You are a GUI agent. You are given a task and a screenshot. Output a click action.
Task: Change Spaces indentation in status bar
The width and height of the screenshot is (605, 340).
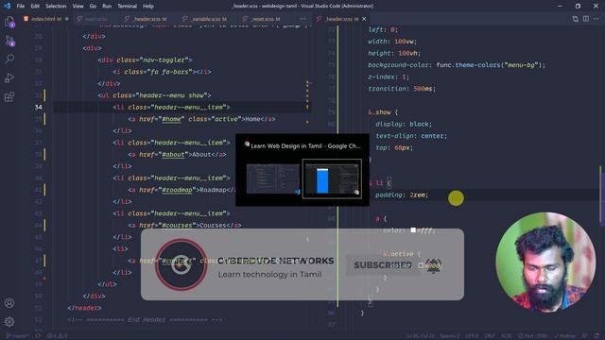coord(450,336)
